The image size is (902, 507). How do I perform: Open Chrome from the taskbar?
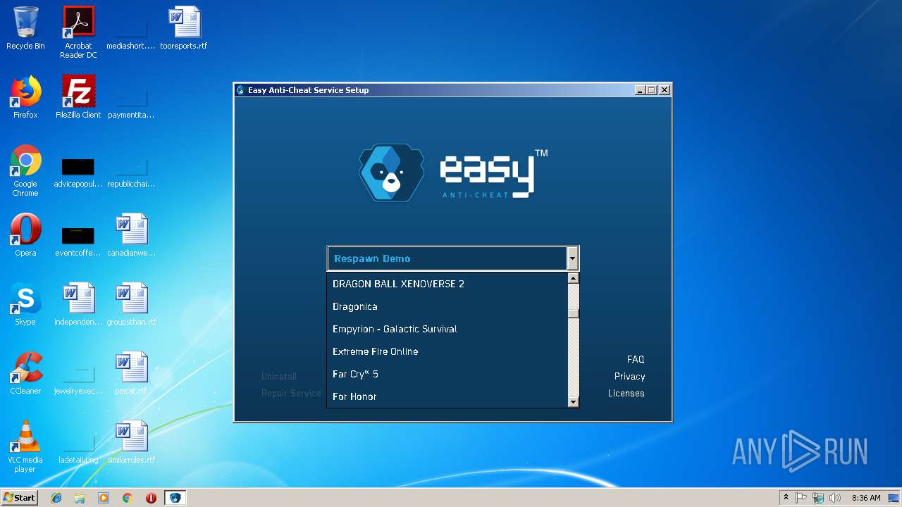pyautogui.click(x=127, y=498)
